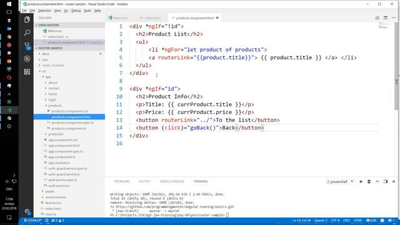
Task: Open the Search view in activity bar
Action: 27,32
